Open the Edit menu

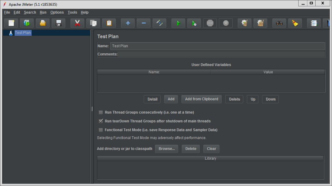(17, 12)
